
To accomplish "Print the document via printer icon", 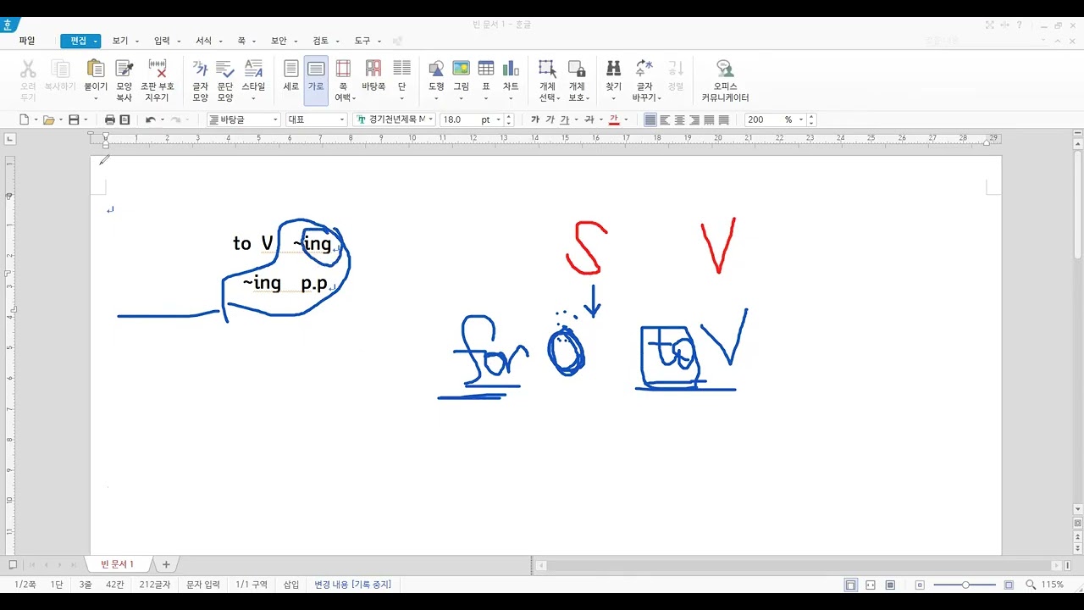I will click(x=109, y=119).
